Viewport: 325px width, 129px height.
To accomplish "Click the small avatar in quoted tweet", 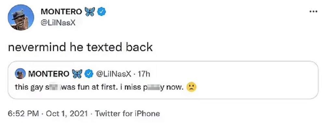I will (20, 74).
